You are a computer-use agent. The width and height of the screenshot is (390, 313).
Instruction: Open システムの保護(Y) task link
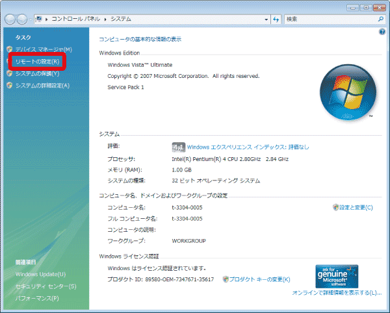click(37, 73)
